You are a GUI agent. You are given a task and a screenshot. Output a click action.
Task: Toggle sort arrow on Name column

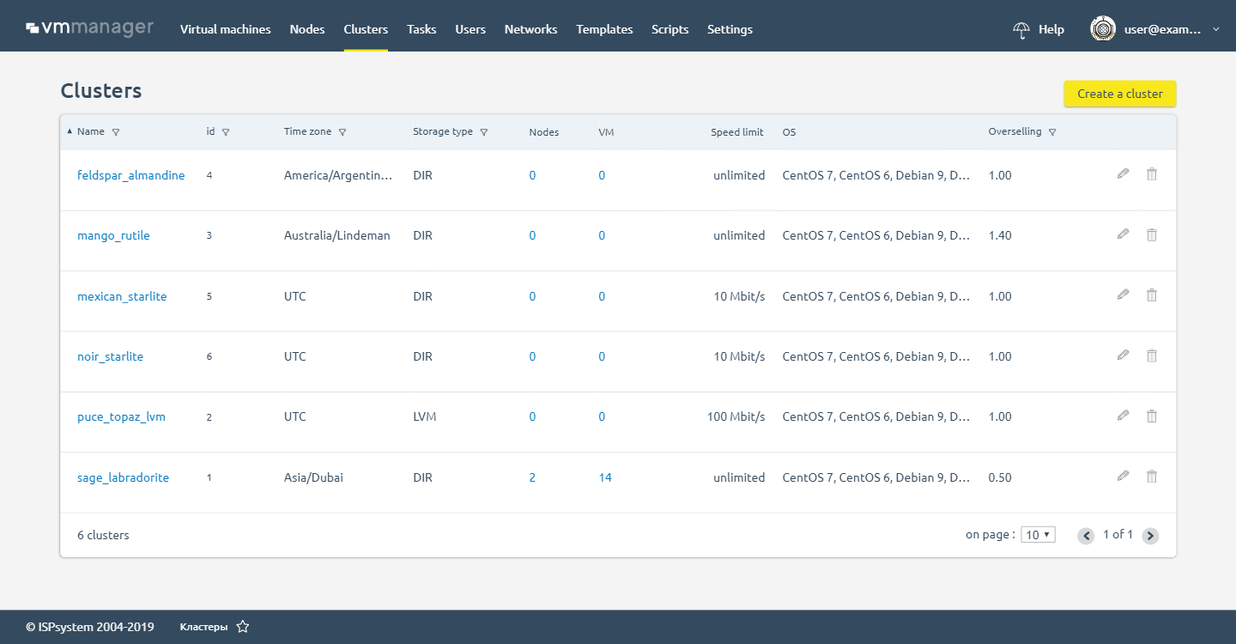click(x=70, y=131)
